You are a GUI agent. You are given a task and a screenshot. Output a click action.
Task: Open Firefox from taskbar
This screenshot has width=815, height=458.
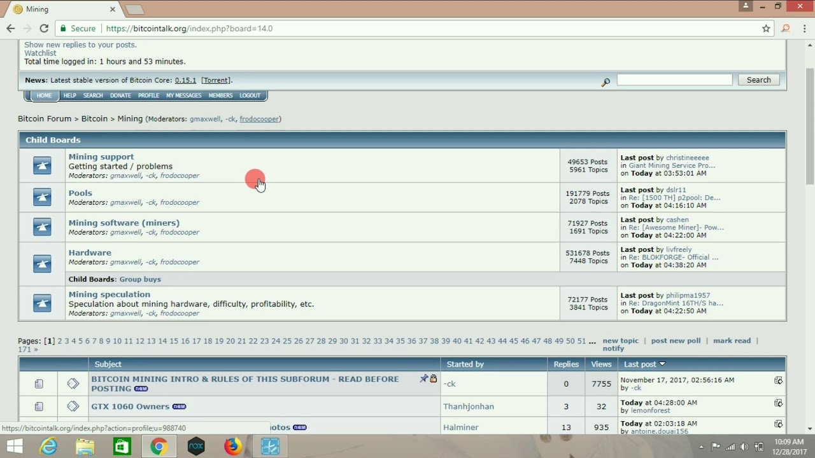point(233,447)
